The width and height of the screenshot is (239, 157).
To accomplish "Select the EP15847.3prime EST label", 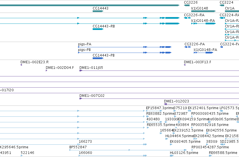I will 160,108.
